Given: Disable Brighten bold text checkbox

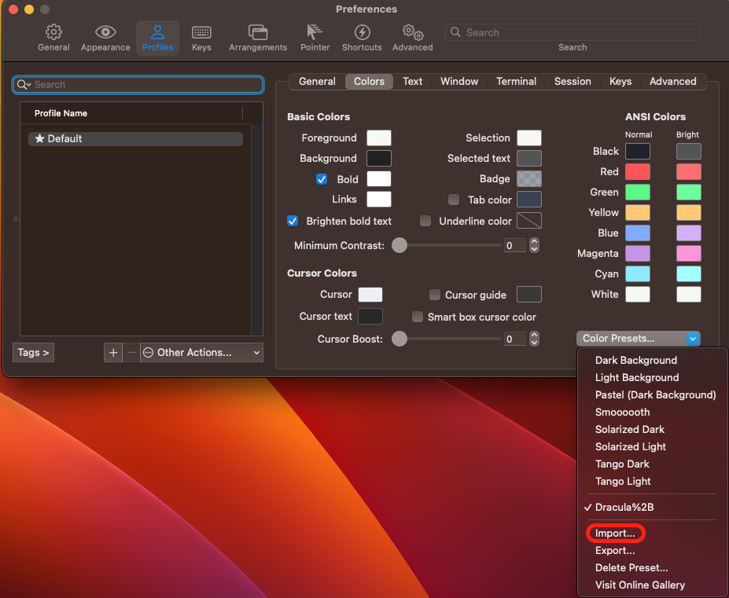Looking at the screenshot, I should (x=293, y=221).
